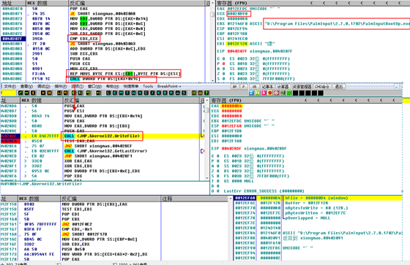Click the blue arrows plugin icon
This screenshot has width=410, height=265.
pyautogui.click(x=251, y=93)
